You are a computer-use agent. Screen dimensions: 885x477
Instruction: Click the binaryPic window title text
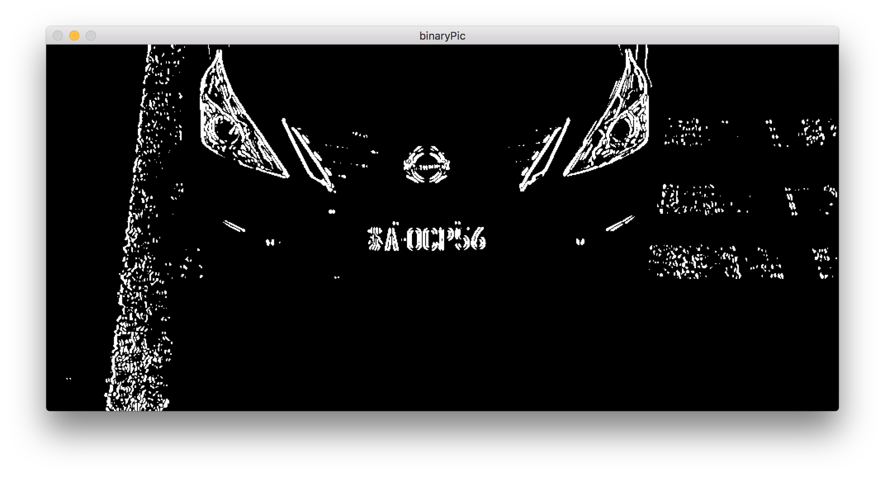click(442, 36)
